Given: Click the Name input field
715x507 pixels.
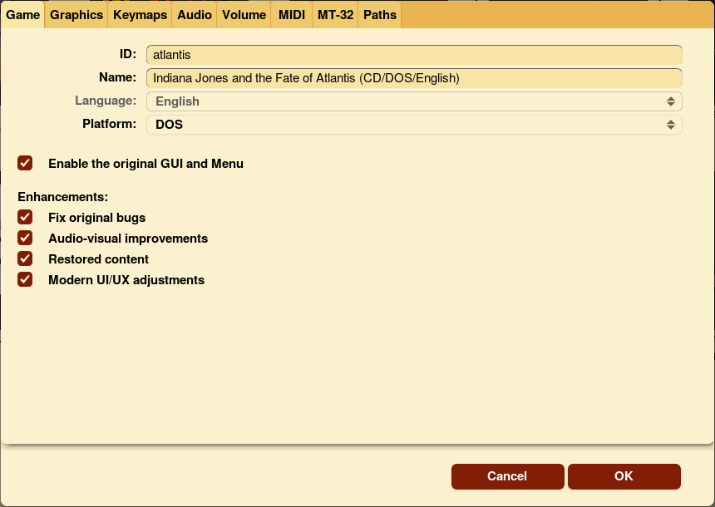Looking at the screenshot, I should [x=414, y=78].
